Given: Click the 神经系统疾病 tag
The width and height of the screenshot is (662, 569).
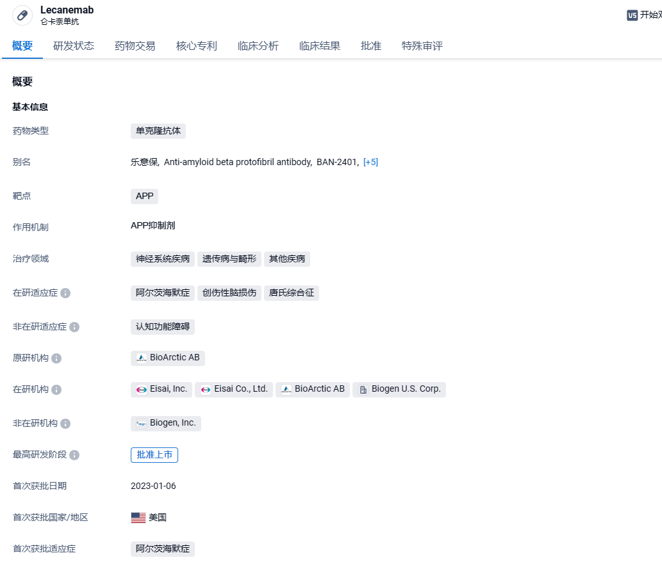Looking at the screenshot, I should (163, 259).
